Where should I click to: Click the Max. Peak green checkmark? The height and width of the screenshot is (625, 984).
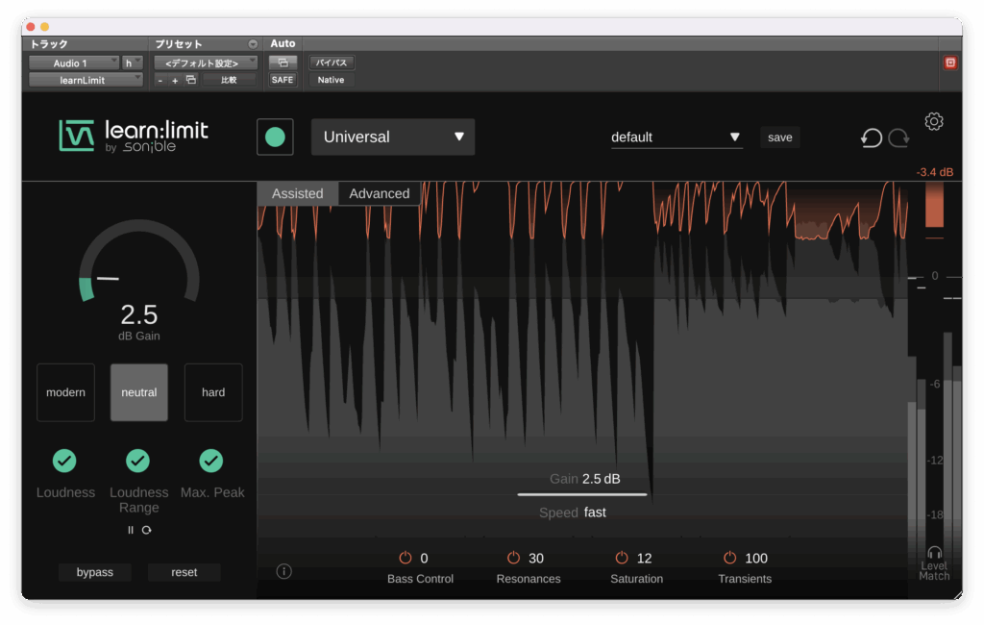(211, 461)
